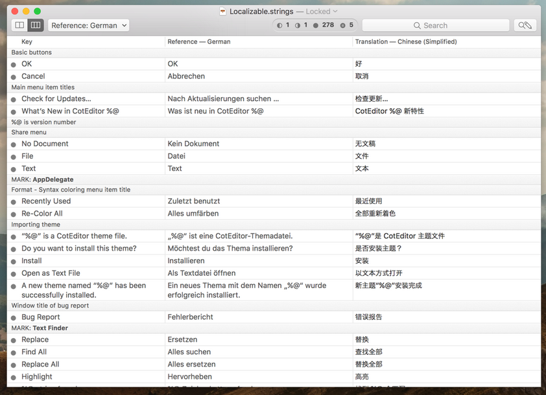Image resolution: width=546 pixels, height=395 pixels.
Task: Open the Locked dropdown in the title bar
Action: (323, 11)
